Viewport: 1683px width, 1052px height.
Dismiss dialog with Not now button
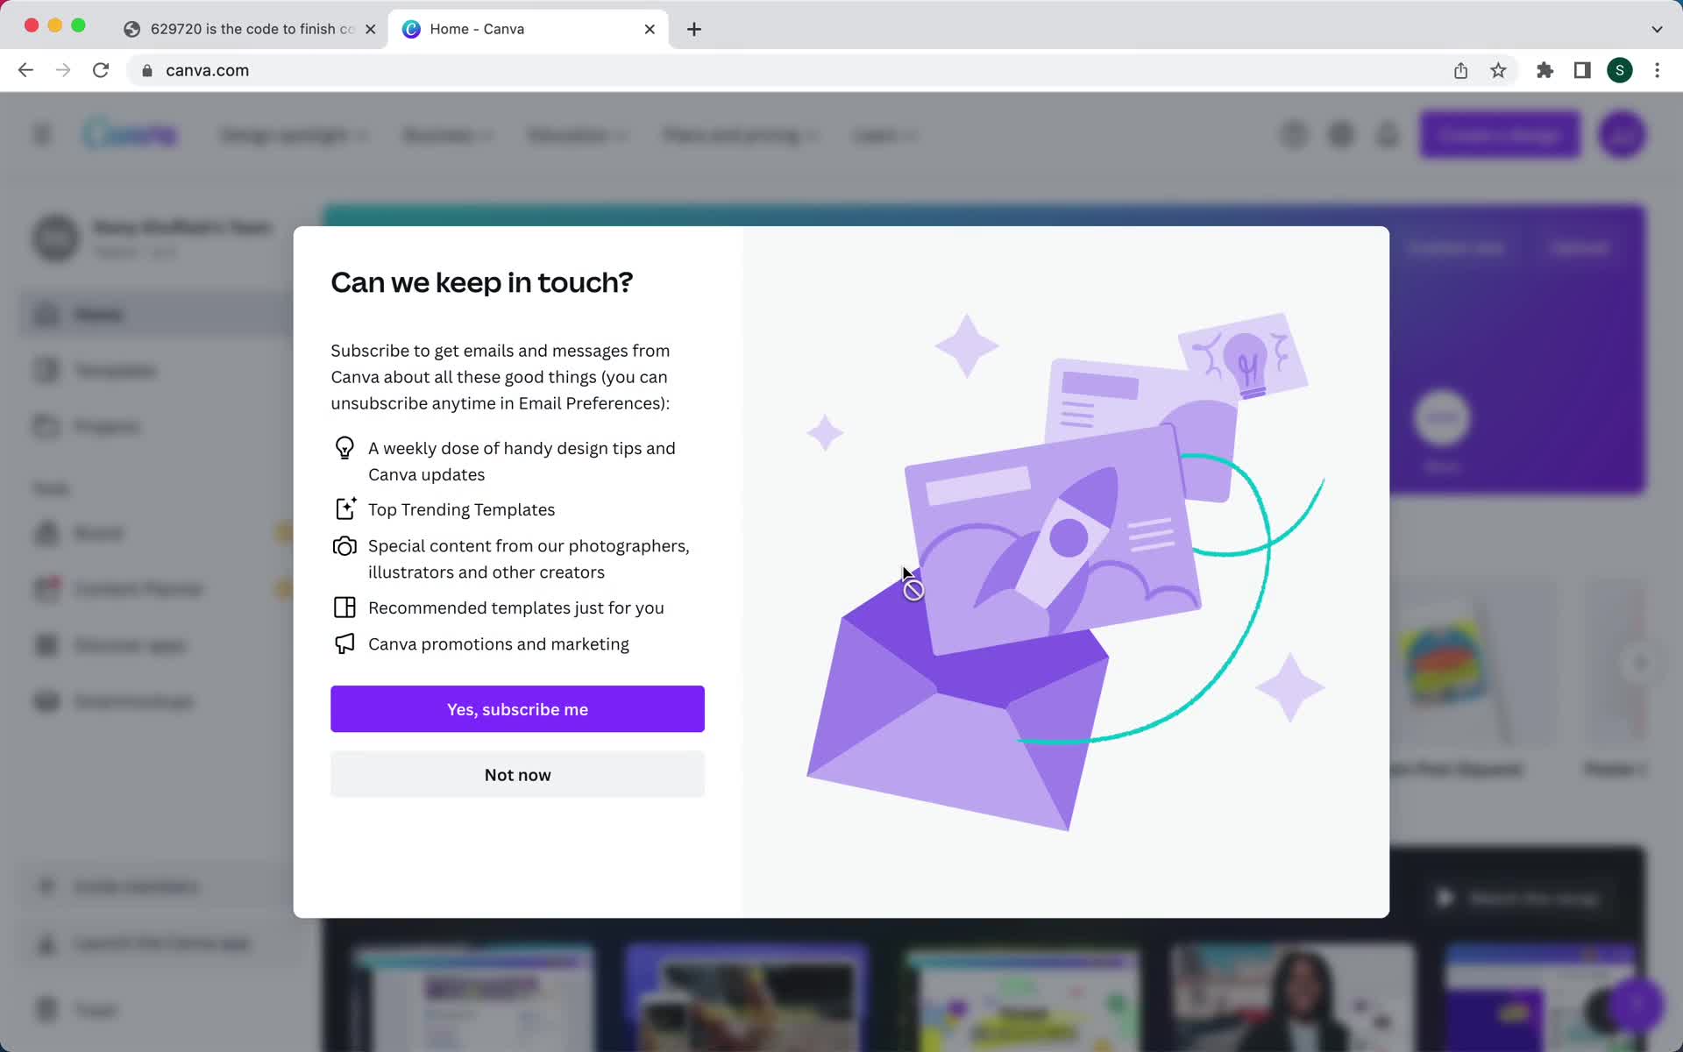517,774
